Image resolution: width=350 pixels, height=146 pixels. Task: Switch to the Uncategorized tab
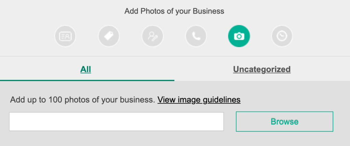[262, 69]
